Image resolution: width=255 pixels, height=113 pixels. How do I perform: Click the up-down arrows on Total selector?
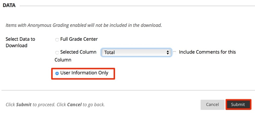pyautogui.click(x=168, y=52)
